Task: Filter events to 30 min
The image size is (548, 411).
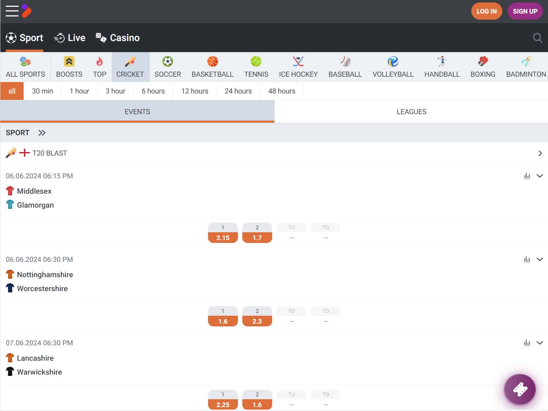Action: (x=42, y=91)
